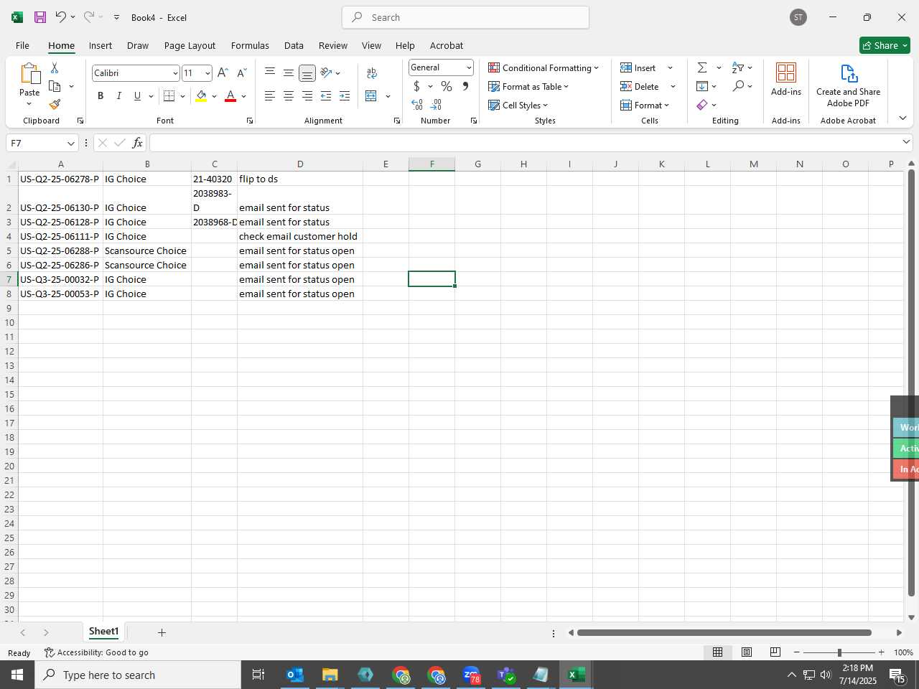Screen dimensions: 919x689
Task: Switch to the Data tab
Action: point(294,45)
